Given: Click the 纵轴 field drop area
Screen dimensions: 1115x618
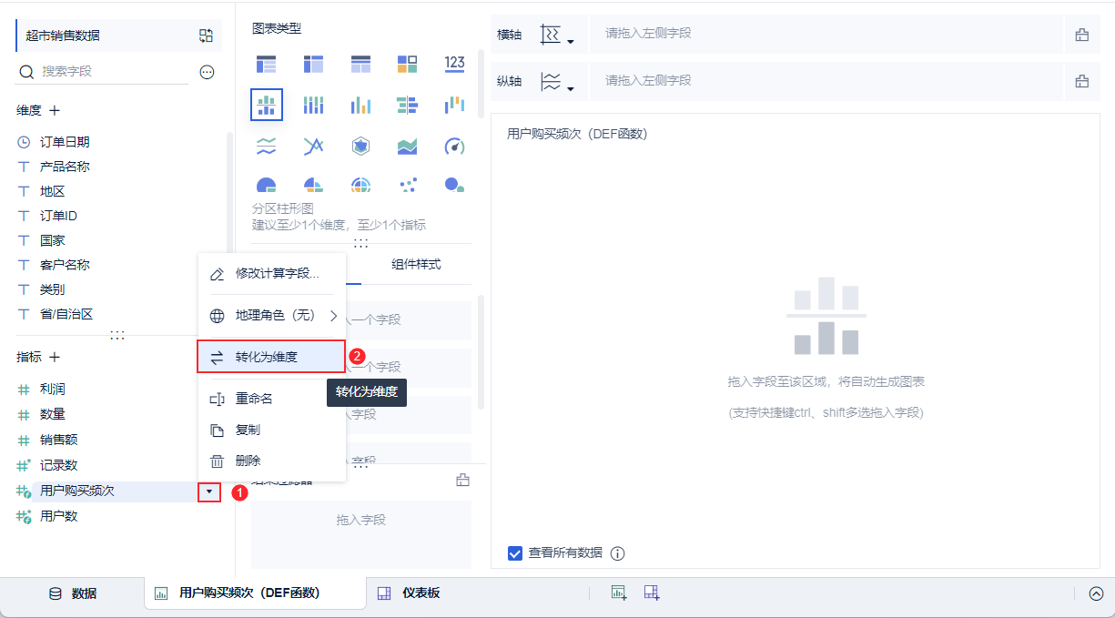Looking at the screenshot, I should [826, 80].
